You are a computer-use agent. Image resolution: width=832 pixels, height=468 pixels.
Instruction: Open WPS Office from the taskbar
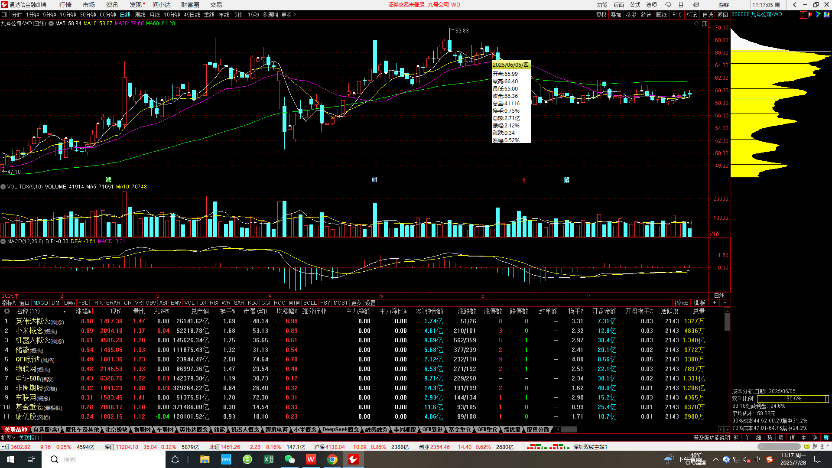coord(311,459)
